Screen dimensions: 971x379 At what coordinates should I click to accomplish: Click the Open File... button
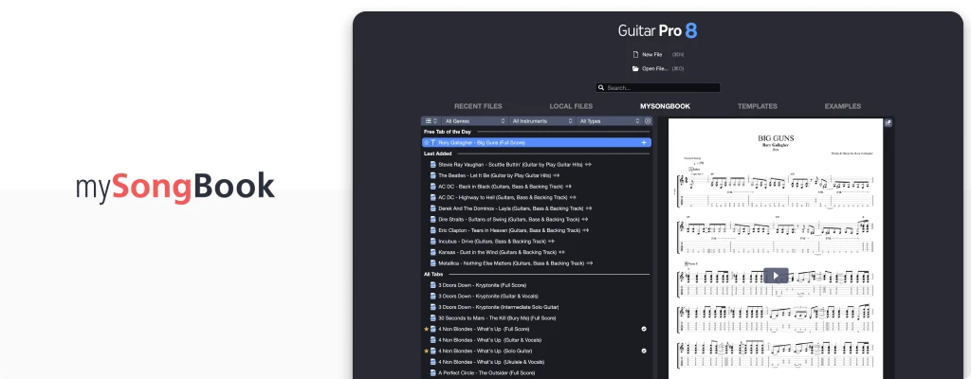click(658, 69)
